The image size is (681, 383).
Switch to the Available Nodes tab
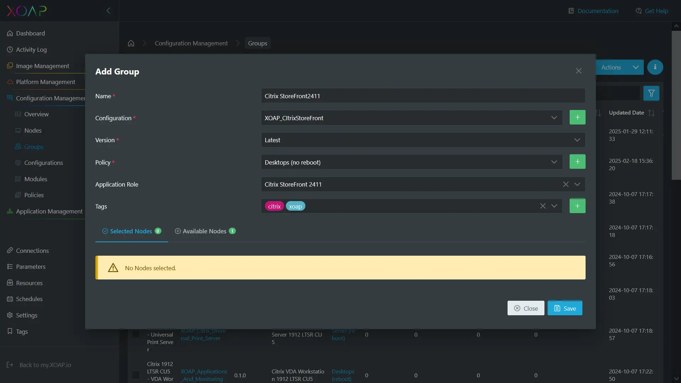(205, 231)
